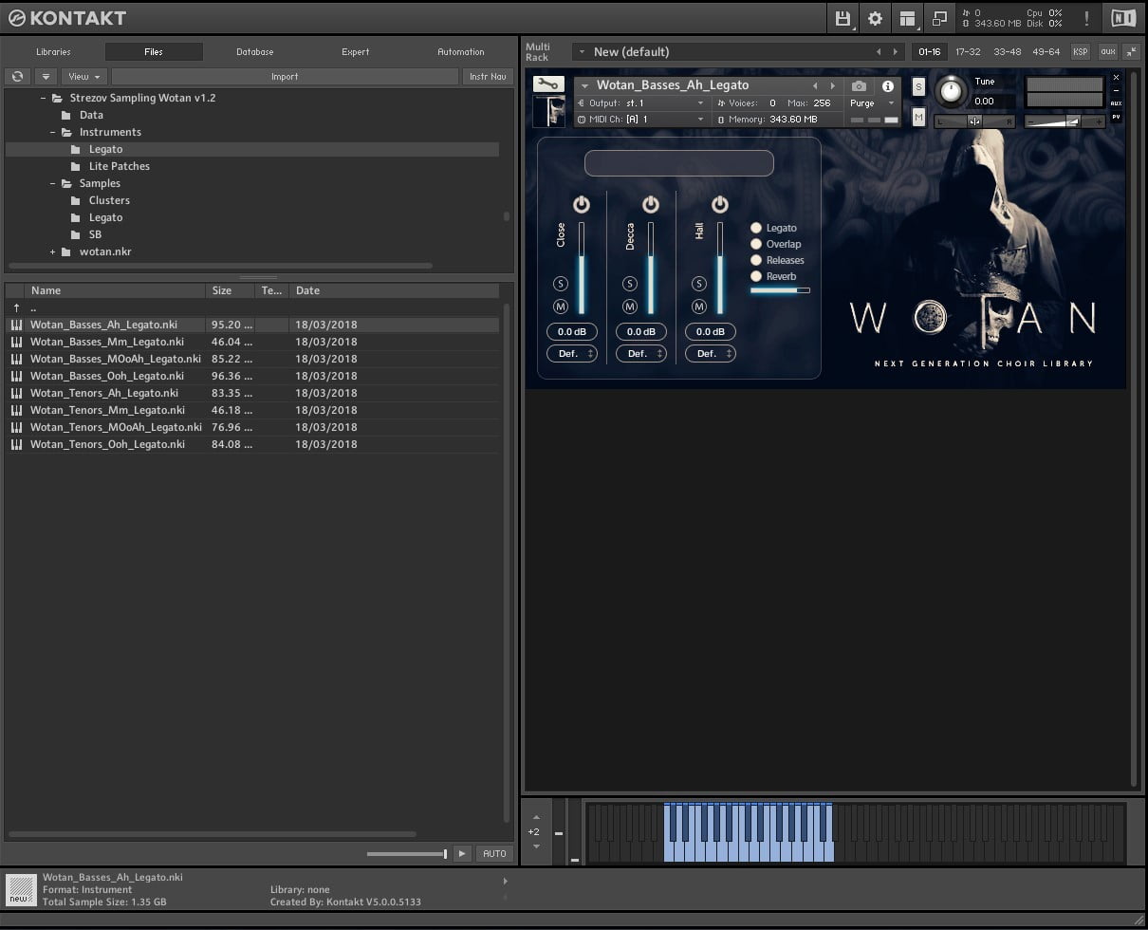Refresh the file browser
This screenshot has height=930, width=1148.
point(17,76)
